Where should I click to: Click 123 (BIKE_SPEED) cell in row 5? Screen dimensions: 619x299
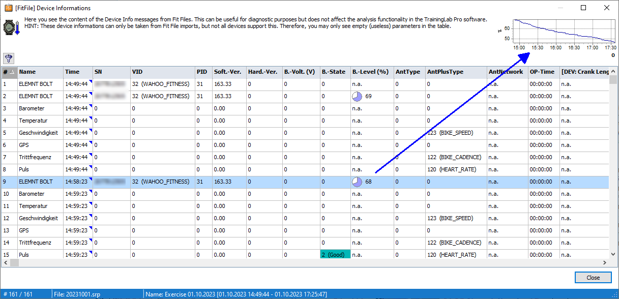tap(456, 133)
